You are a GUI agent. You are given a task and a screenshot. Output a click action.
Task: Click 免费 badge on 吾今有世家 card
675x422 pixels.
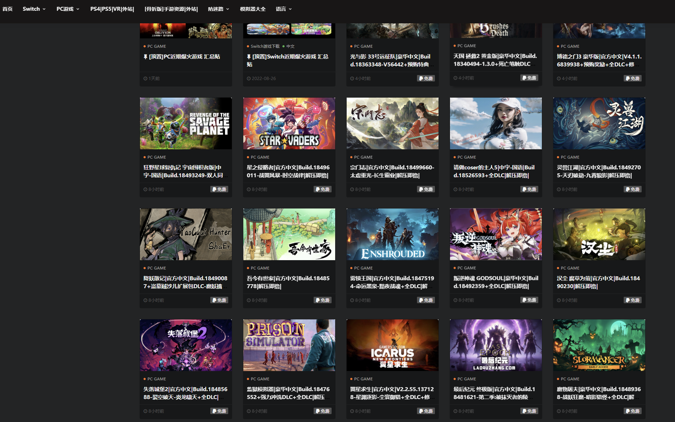pos(323,300)
